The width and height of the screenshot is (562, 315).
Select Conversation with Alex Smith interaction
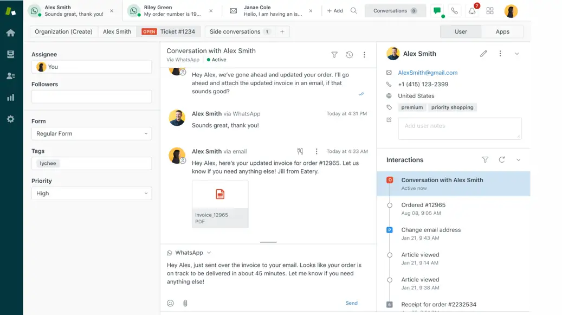[x=454, y=184]
